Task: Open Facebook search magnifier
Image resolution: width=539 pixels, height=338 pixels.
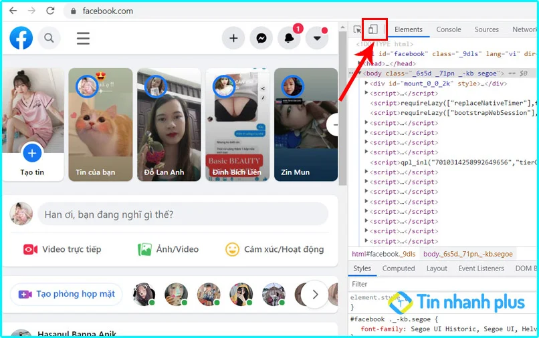Action: point(49,38)
